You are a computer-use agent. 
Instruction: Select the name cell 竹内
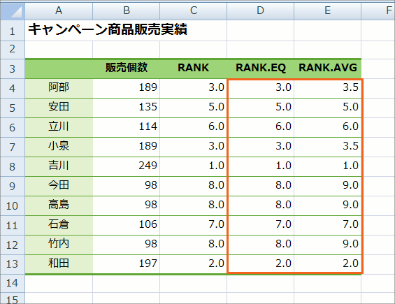tap(59, 245)
